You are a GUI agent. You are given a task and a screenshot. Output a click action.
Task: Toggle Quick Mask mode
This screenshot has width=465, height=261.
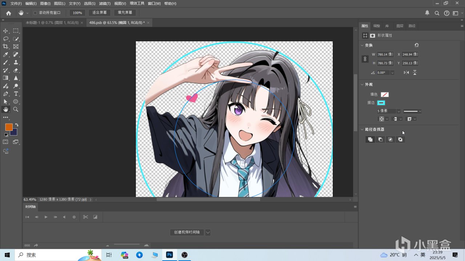[5, 142]
